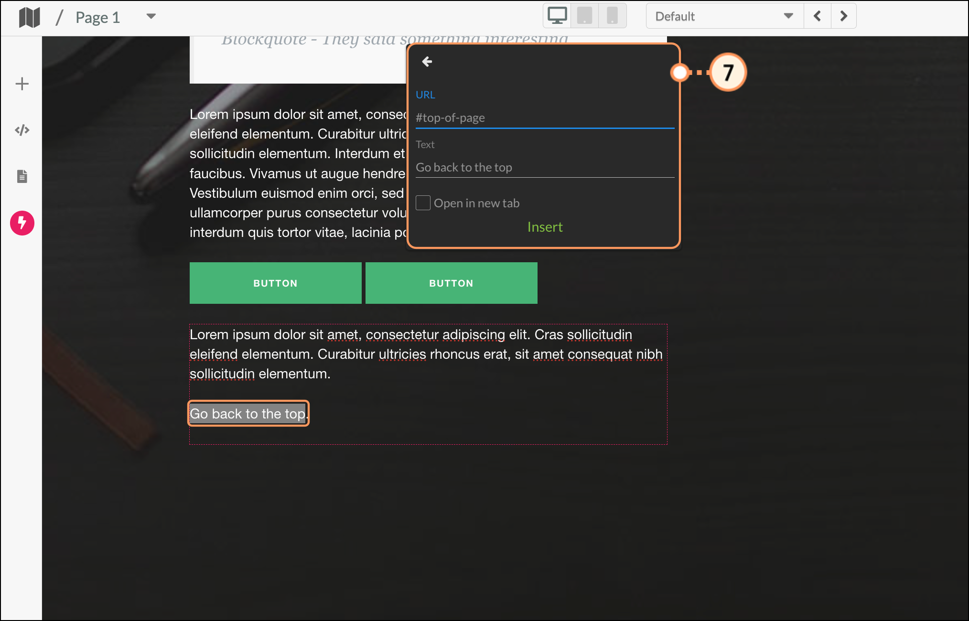This screenshot has width=969, height=621.
Task: Switch to mobile phone preview mode
Action: tap(612, 16)
